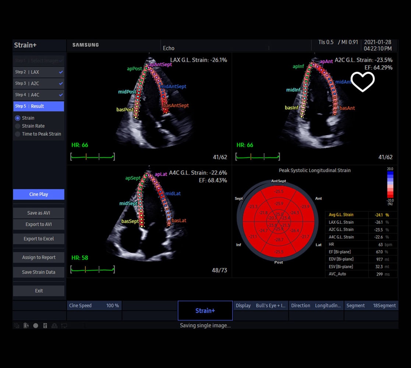Go to Step 4 A4C
411x368 pixels.
click(38, 95)
